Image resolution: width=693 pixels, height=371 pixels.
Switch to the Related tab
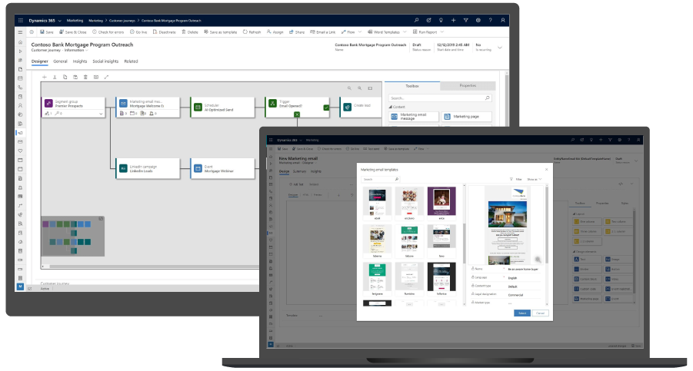coord(131,61)
